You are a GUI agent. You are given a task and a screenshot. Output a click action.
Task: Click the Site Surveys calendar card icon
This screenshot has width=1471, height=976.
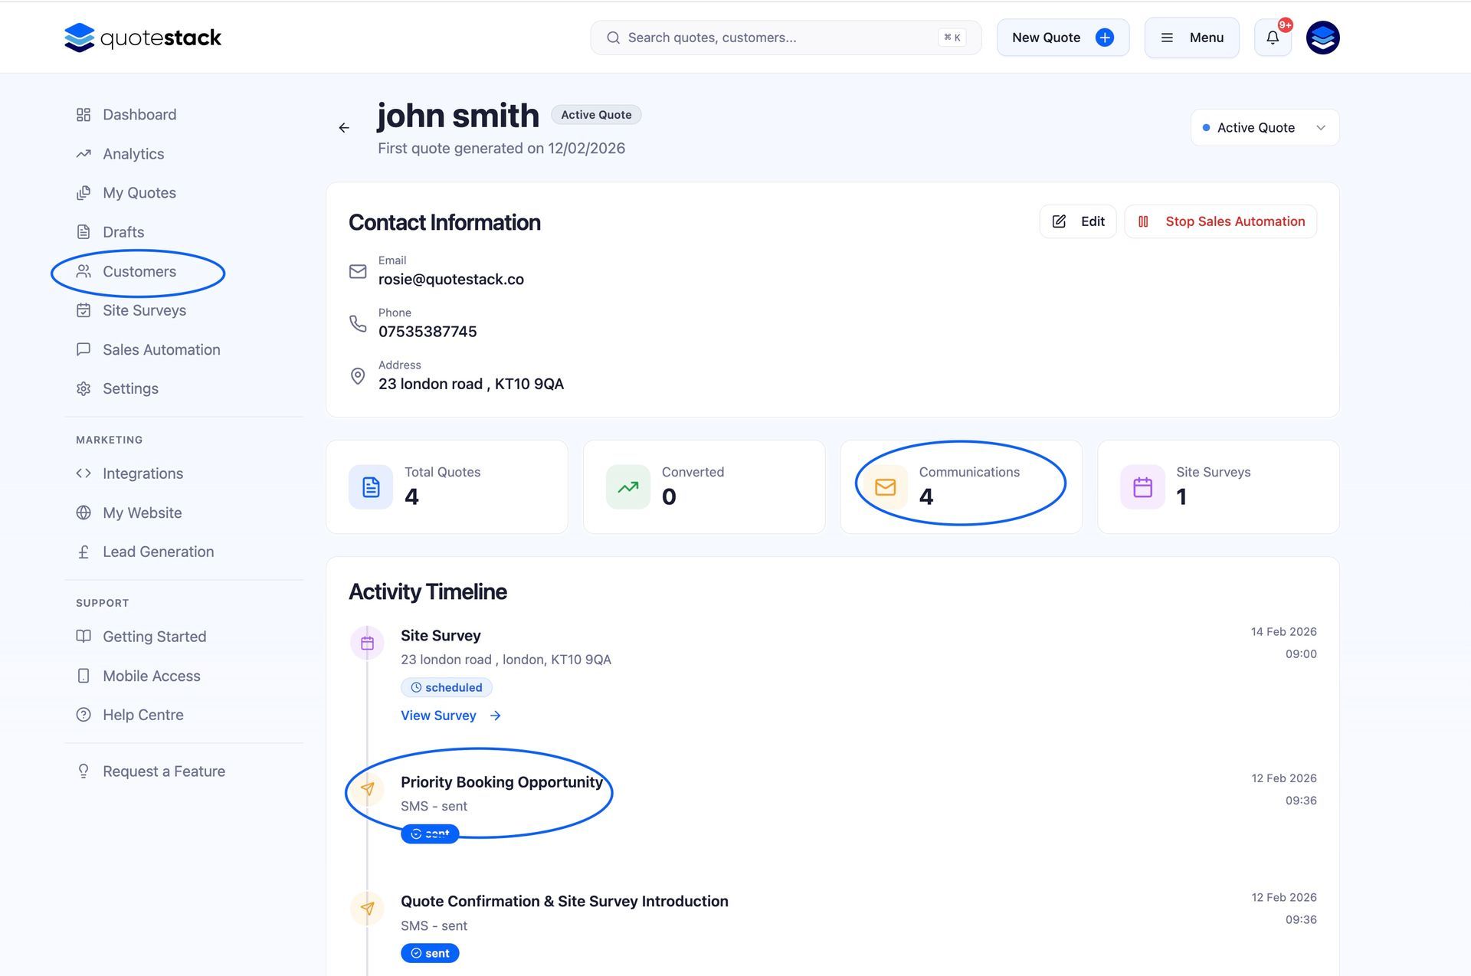tap(1142, 487)
